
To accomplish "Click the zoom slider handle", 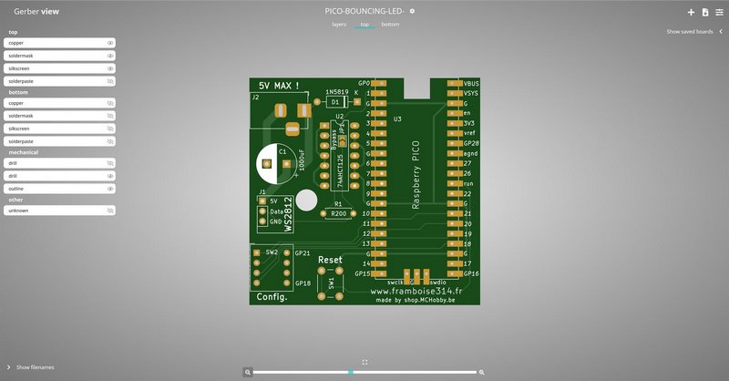I will 351,372.
